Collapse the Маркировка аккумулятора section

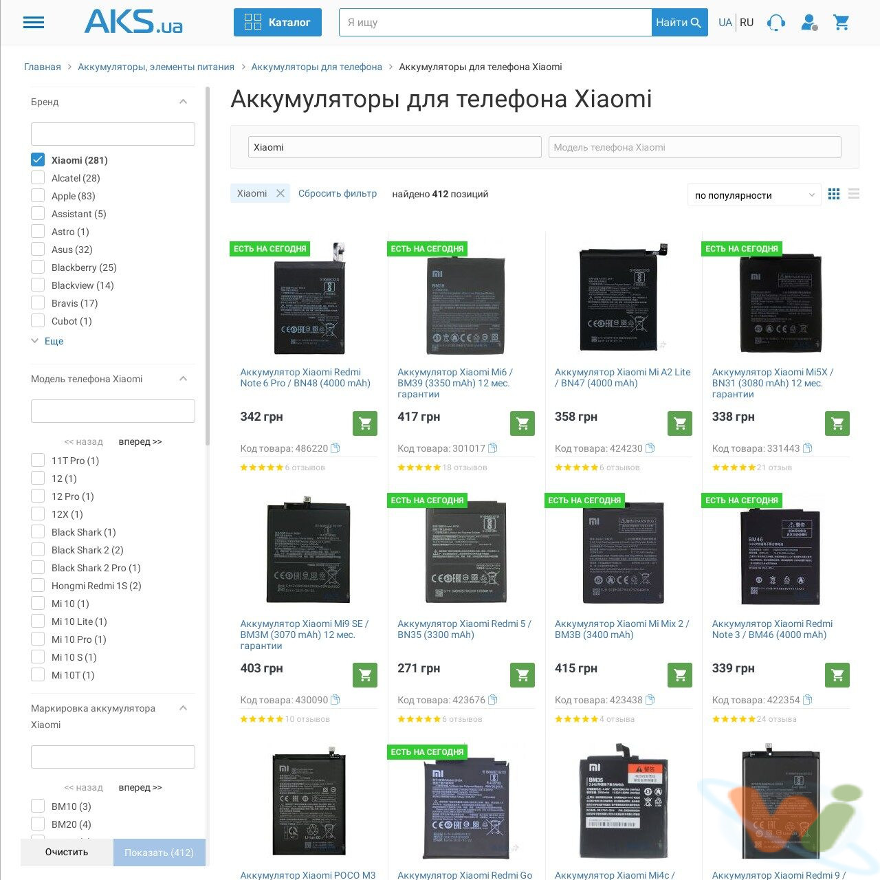tap(183, 708)
